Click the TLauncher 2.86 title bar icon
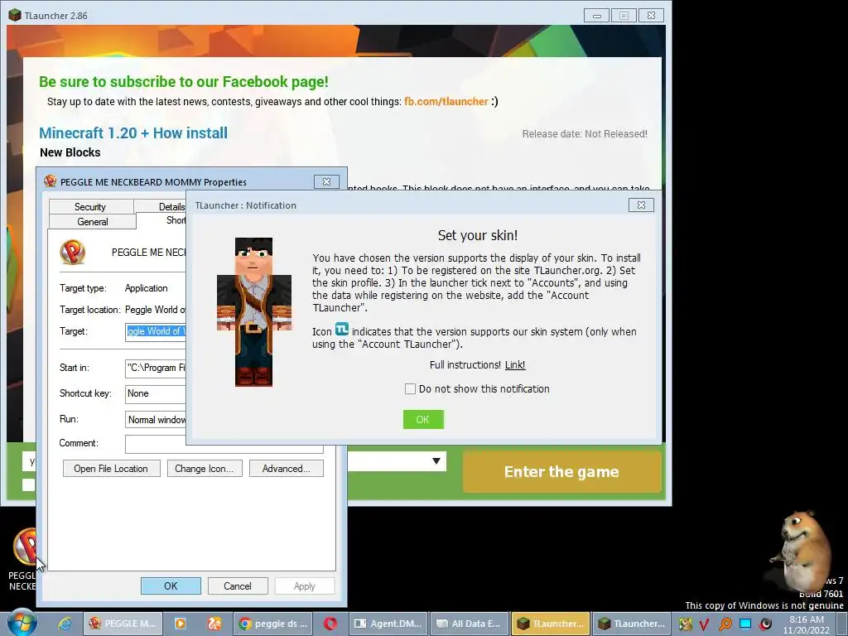Image resolution: width=848 pixels, height=636 pixels. [x=15, y=15]
